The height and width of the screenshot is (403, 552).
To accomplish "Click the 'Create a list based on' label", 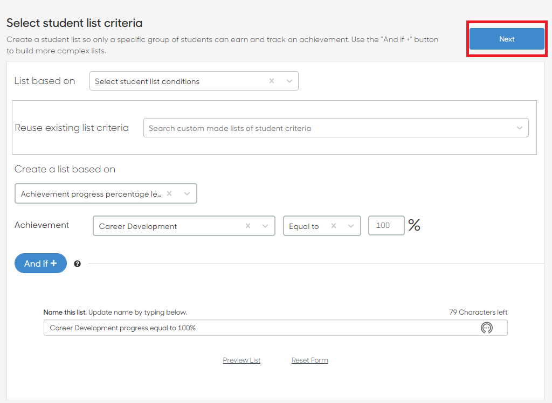I will pyautogui.click(x=65, y=169).
